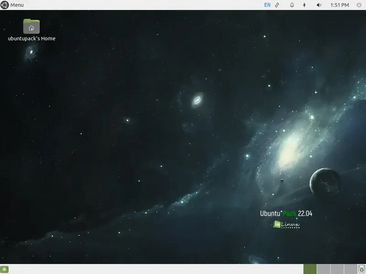This screenshot has width=366, height=274.
Task: Click the Ubuntu logo beside Menu
Action: coord(4,5)
